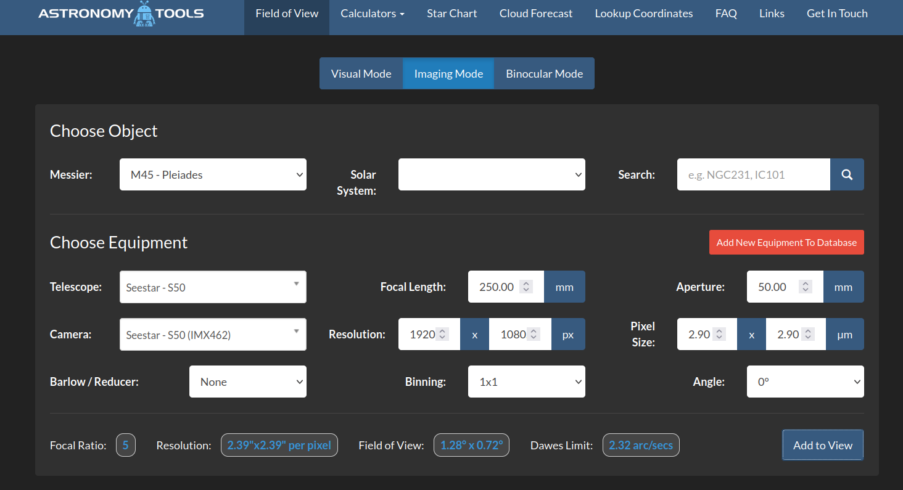The height and width of the screenshot is (490, 903).
Task: Click the 1920 resolution width spinner
Action: point(442,334)
